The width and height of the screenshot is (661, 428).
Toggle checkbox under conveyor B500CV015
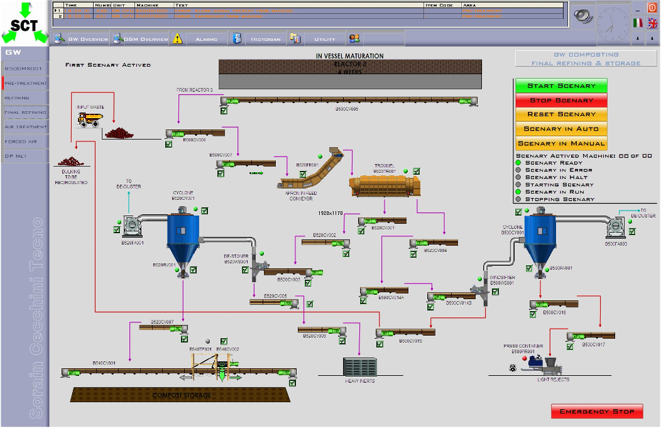[380, 344]
